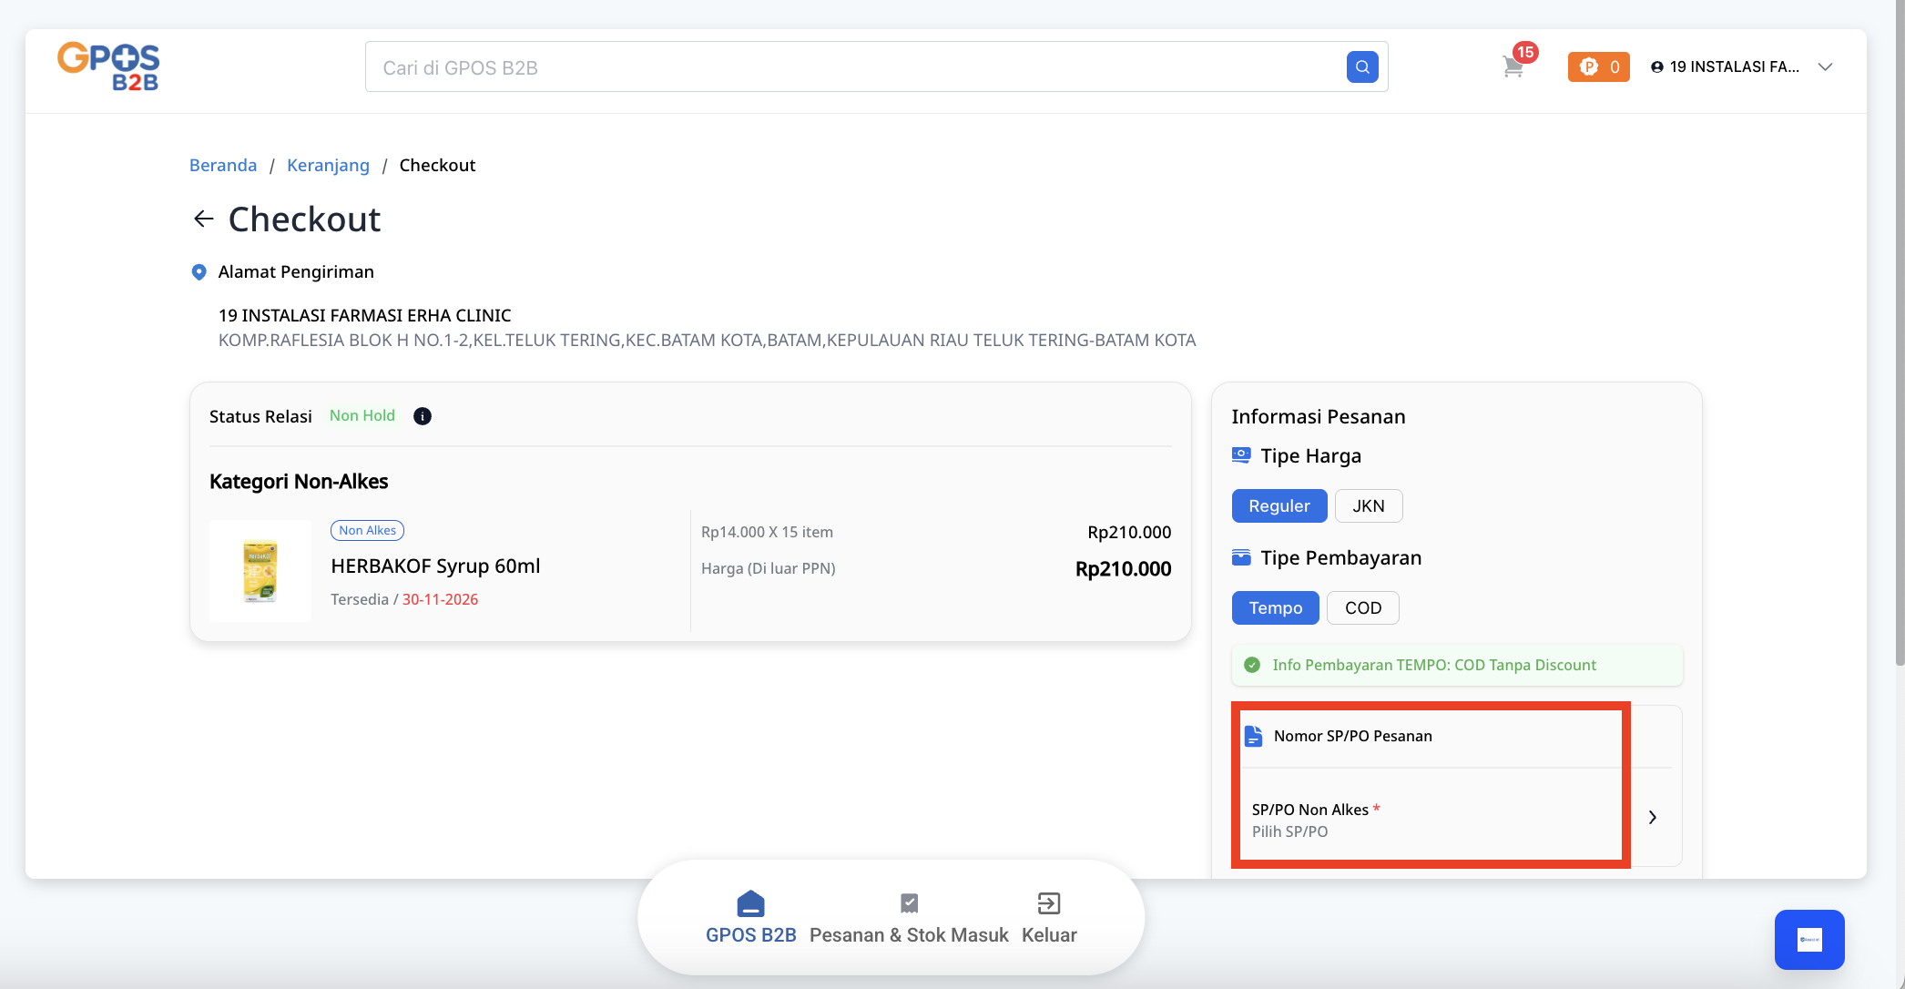1905x989 pixels.
Task: Click the blue search magnifier button
Action: coord(1361,66)
